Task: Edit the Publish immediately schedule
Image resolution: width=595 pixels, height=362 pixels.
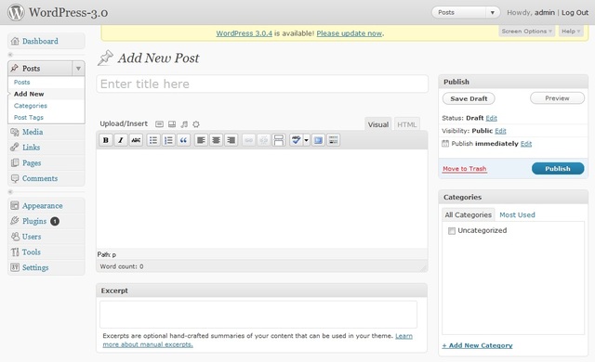Action: (526, 144)
